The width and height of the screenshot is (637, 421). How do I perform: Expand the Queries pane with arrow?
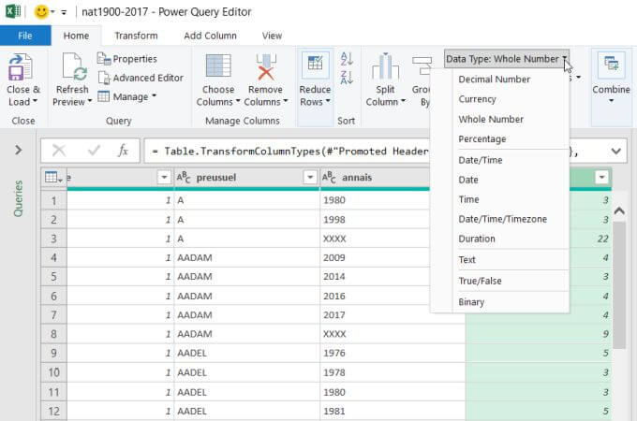click(x=19, y=150)
